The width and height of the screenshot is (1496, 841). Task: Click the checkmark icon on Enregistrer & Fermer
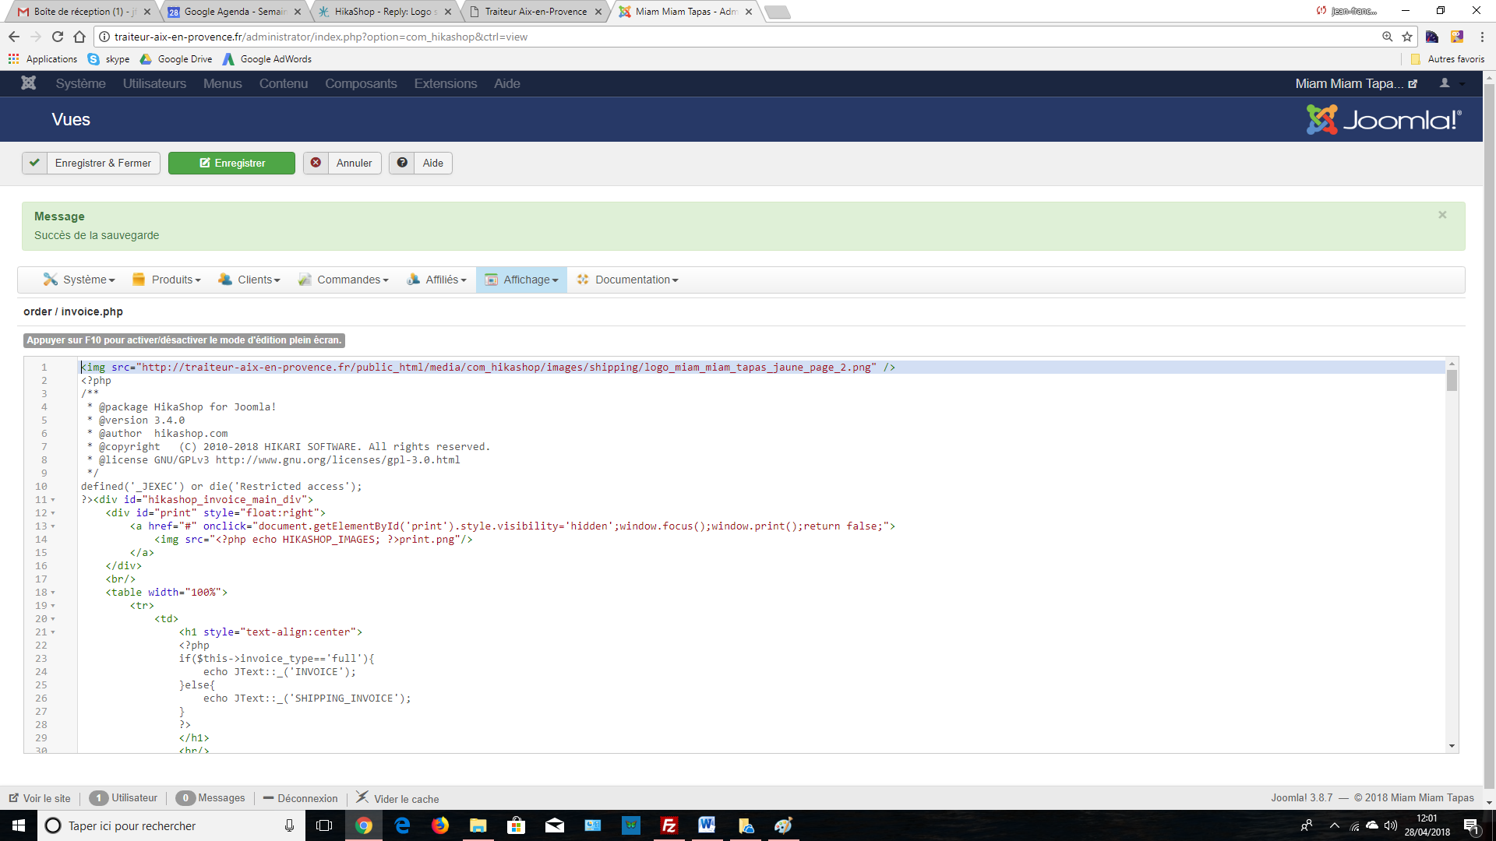pyautogui.click(x=34, y=163)
